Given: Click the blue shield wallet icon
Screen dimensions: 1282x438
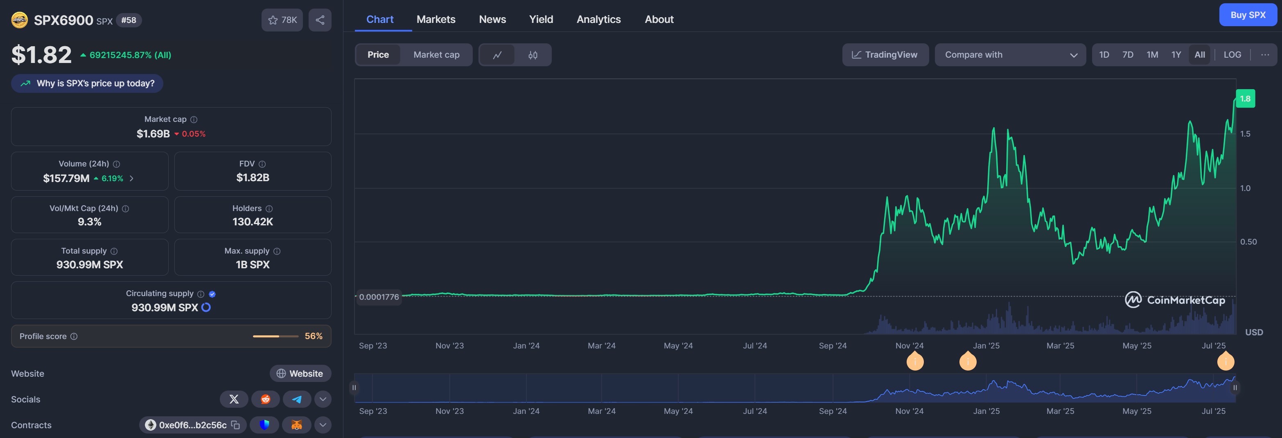Looking at the screenshot, I should pos(264,425).
